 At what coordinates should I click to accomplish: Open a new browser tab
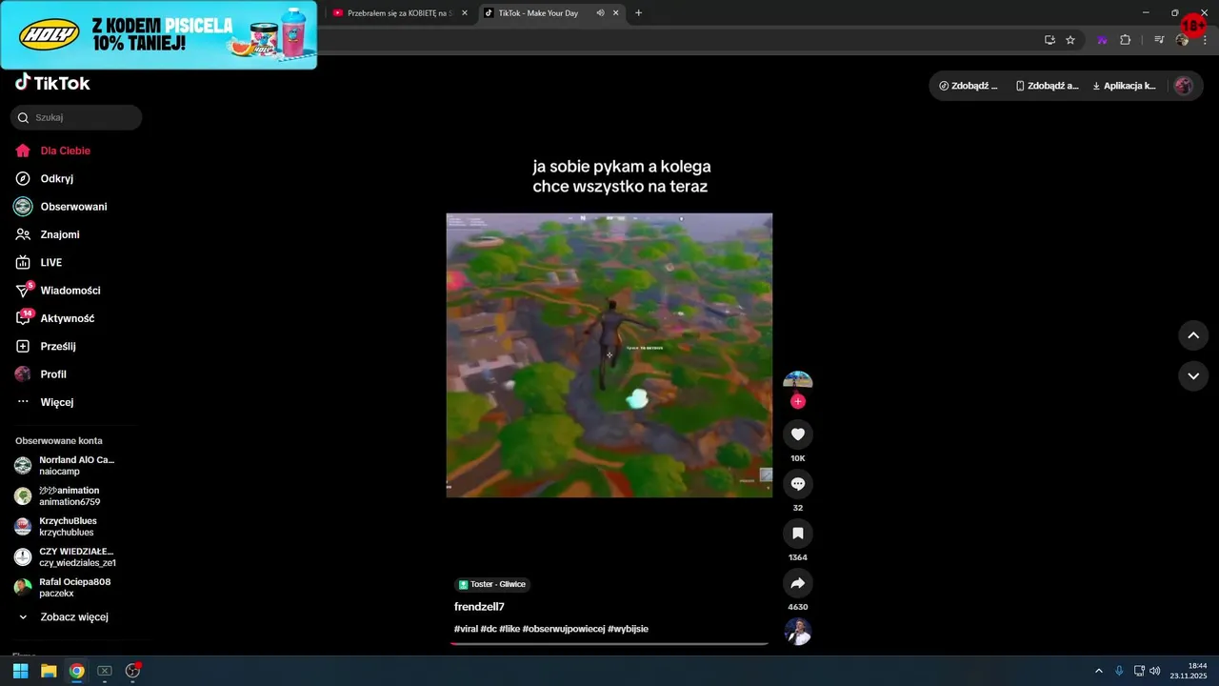click(x=638, y=13)
